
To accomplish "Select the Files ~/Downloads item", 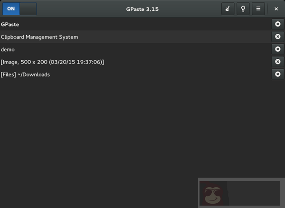I will coord(26,74).
